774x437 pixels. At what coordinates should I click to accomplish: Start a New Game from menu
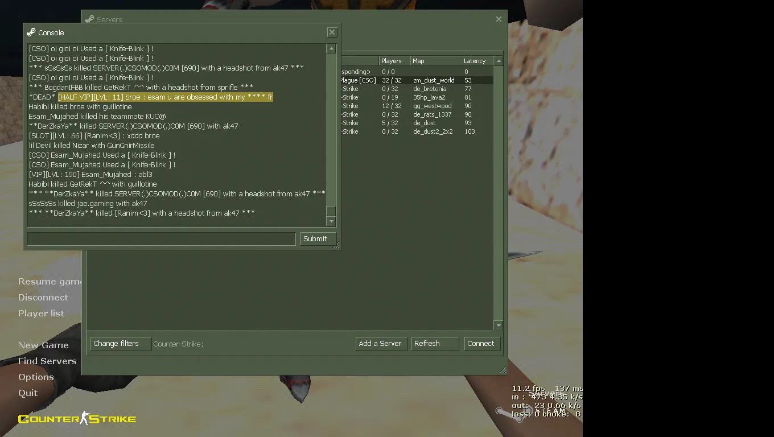tap(43, 345)
